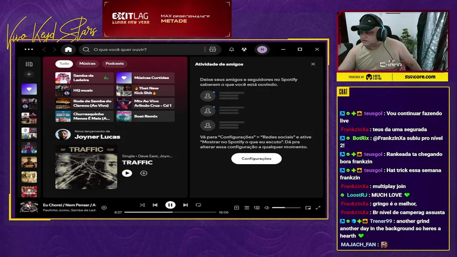457x257 pixels.
Task: Open the Spotify Home page
Action: (x=68, y=49)
